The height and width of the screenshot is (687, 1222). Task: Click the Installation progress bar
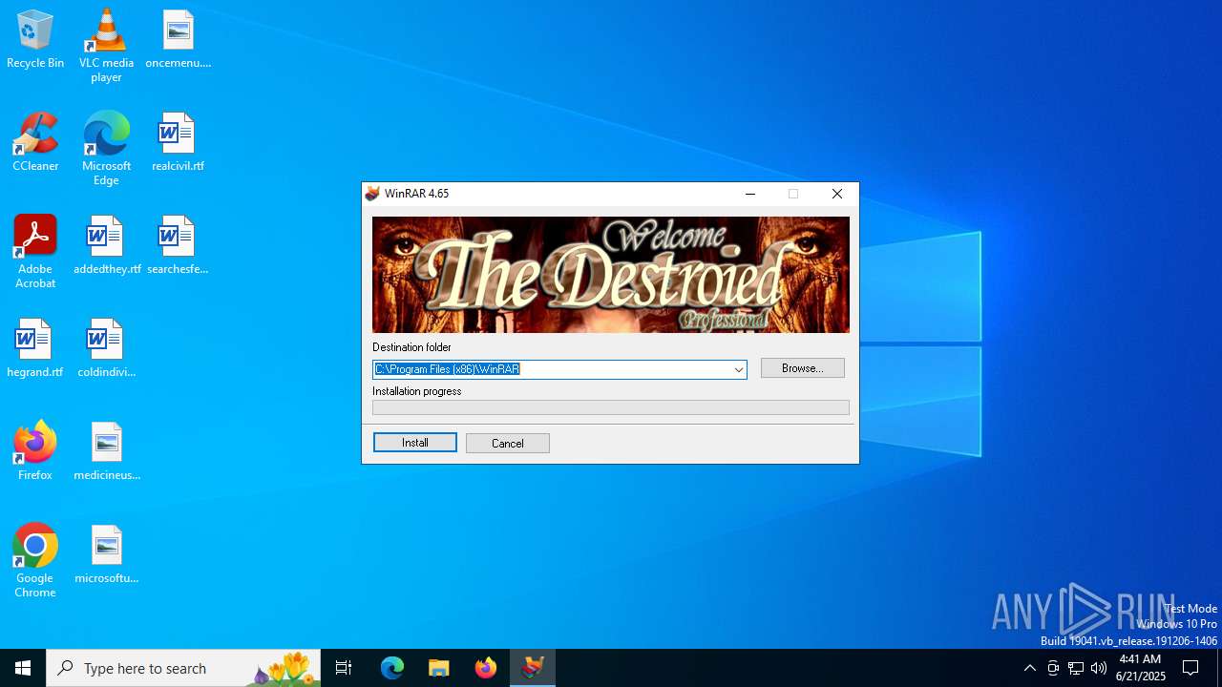pos(611,407)
